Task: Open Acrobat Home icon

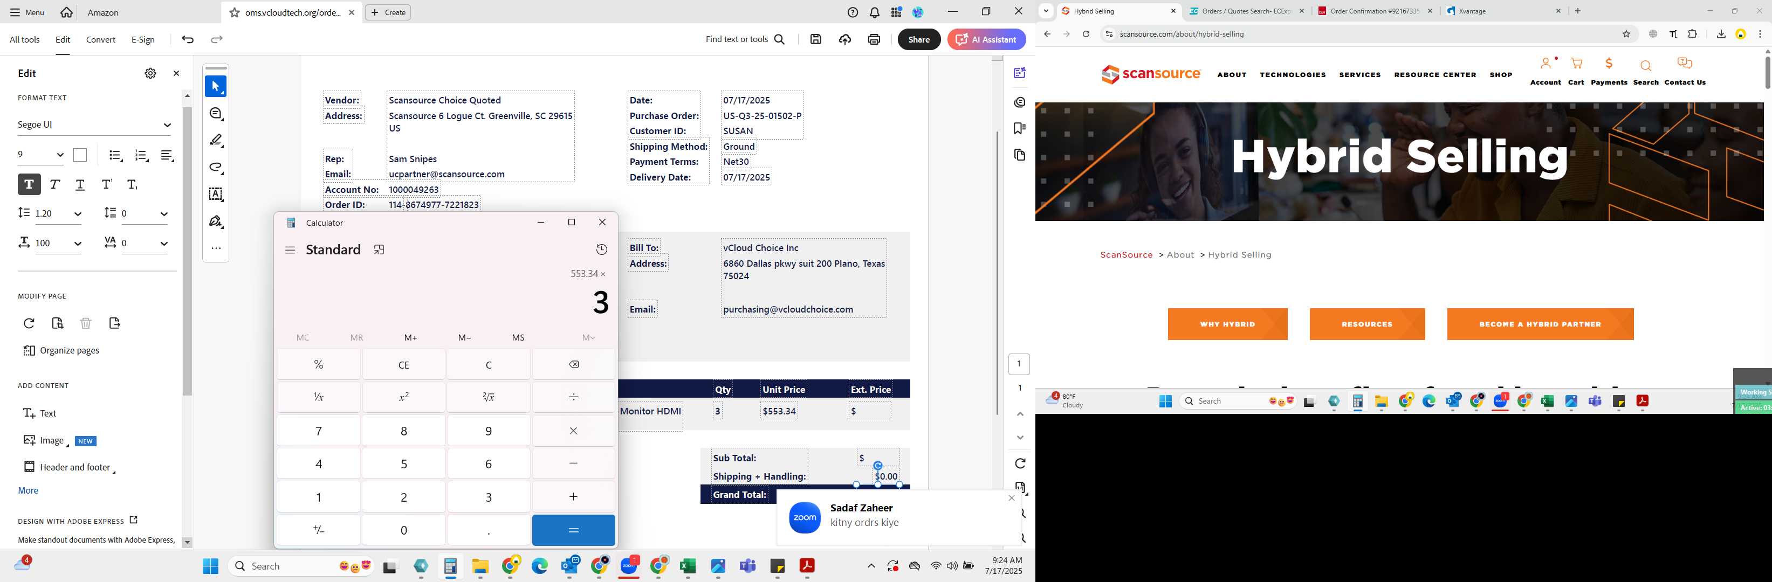Action: point(67,12)
